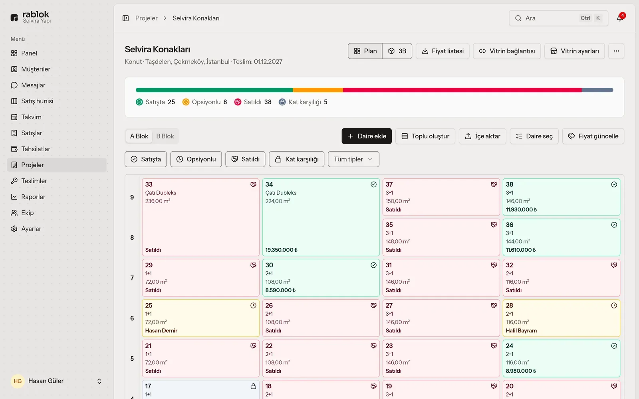The height and width of the screenshot is (399, 639).
Task: Open Tahsilatlar page
Action: [57, 149]
